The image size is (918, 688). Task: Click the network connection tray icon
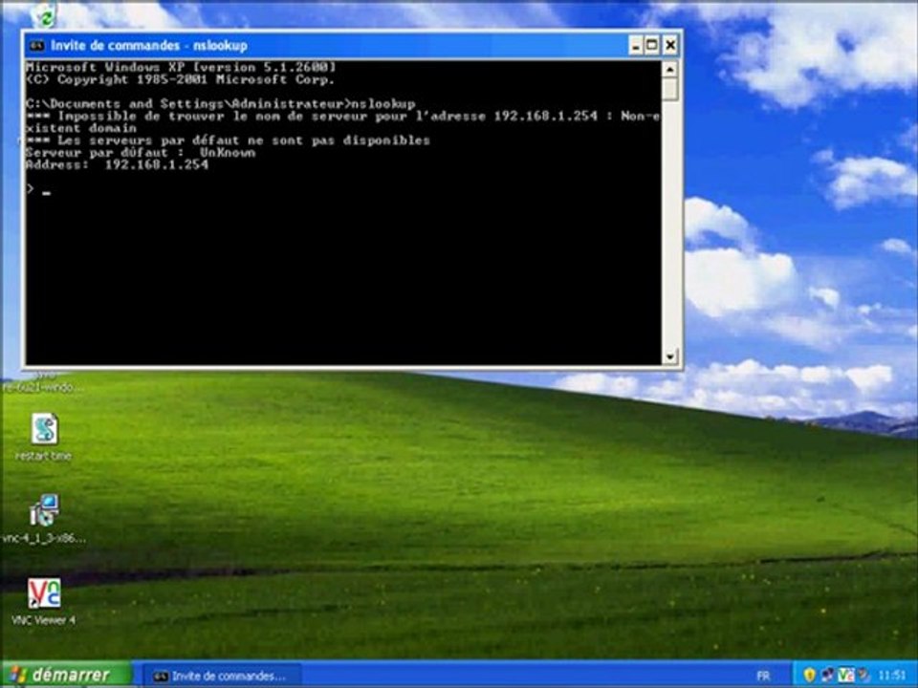(x=828, y=676)
